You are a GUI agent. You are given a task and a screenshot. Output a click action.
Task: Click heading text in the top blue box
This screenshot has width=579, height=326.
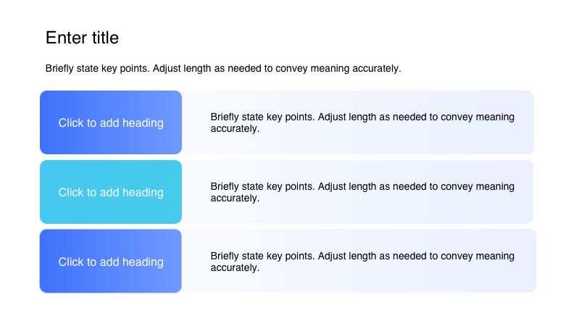click(111, 123)
